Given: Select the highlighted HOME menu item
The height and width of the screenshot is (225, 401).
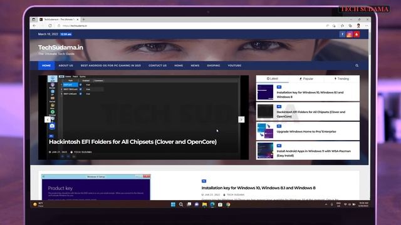Looking at the screenshot, I should pyautogui.click(x=46, y=66).
